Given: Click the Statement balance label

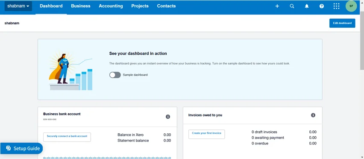Looking at the screenshot, I should [x=133, y=141].
